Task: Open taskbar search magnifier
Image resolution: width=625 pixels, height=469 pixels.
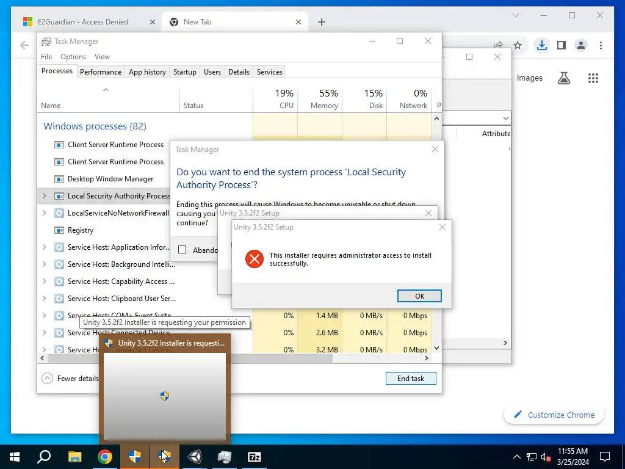Action: coord(44,457)
